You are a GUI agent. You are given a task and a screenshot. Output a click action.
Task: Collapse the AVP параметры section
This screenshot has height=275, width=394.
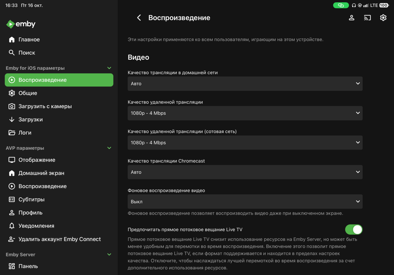pyautogui.click(x=109, y=148)
